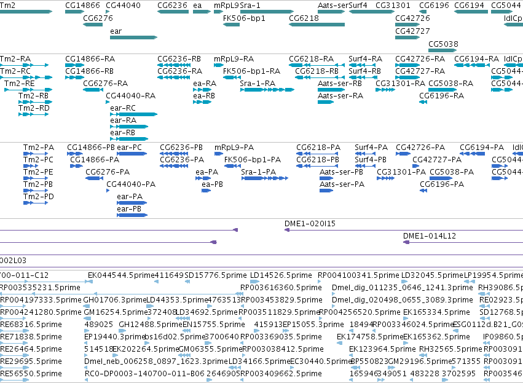
Task: Click the FK506-bp1 gene label
Action: (244, 18)
